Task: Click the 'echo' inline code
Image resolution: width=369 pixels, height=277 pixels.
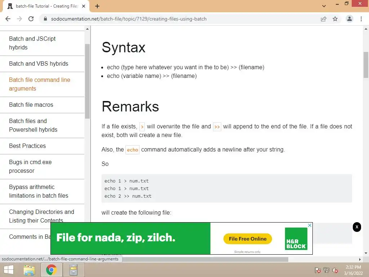Action: pyautogui.click(x=133, y=150)
